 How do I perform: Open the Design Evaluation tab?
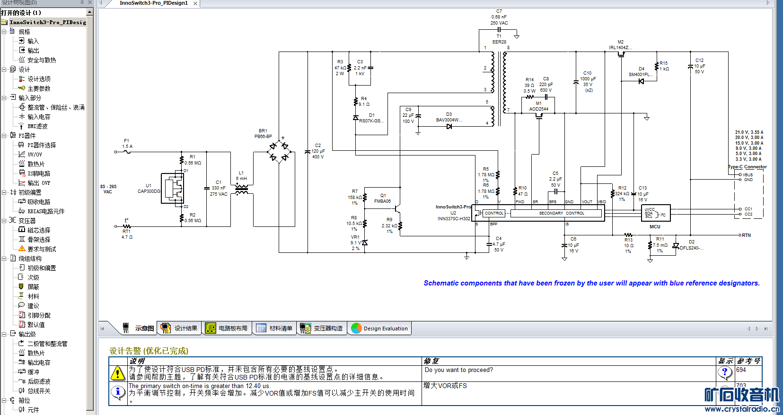pyautogui.click(x=380, y=328)
